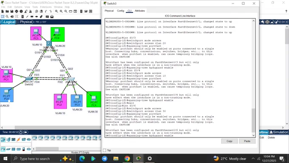Switch to Realtime mode
Screen dimensions: 289x163
263,132
